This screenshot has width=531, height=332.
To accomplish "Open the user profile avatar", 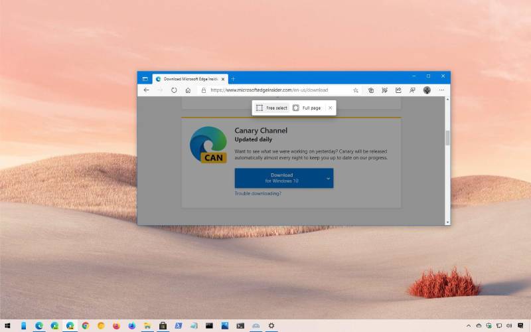I will tap(427, 90).
